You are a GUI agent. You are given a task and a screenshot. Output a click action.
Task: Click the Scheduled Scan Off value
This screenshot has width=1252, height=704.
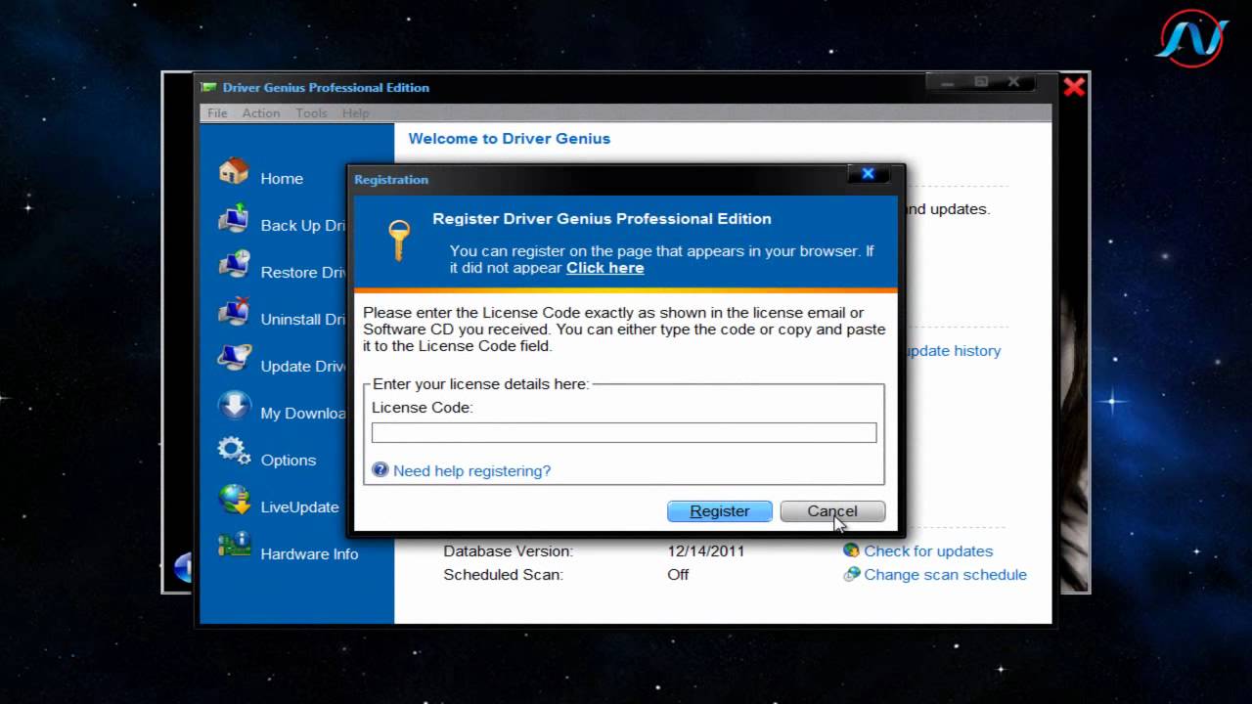678,575
